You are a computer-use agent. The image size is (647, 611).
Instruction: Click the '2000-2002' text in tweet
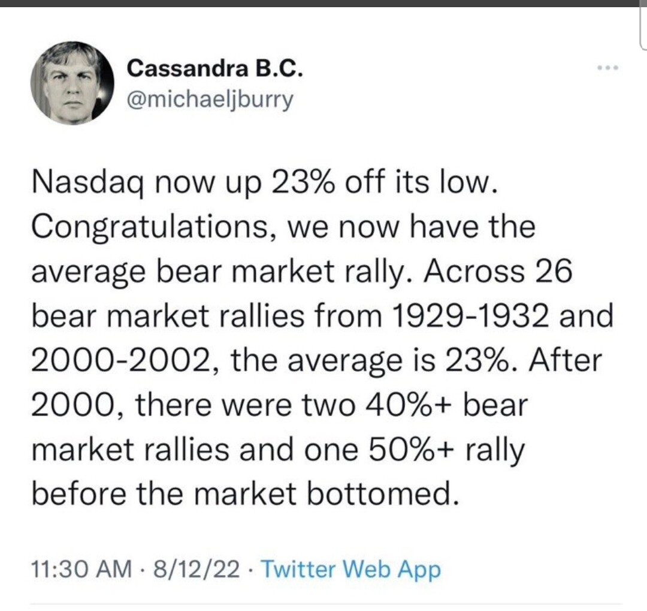pos(121,360)
